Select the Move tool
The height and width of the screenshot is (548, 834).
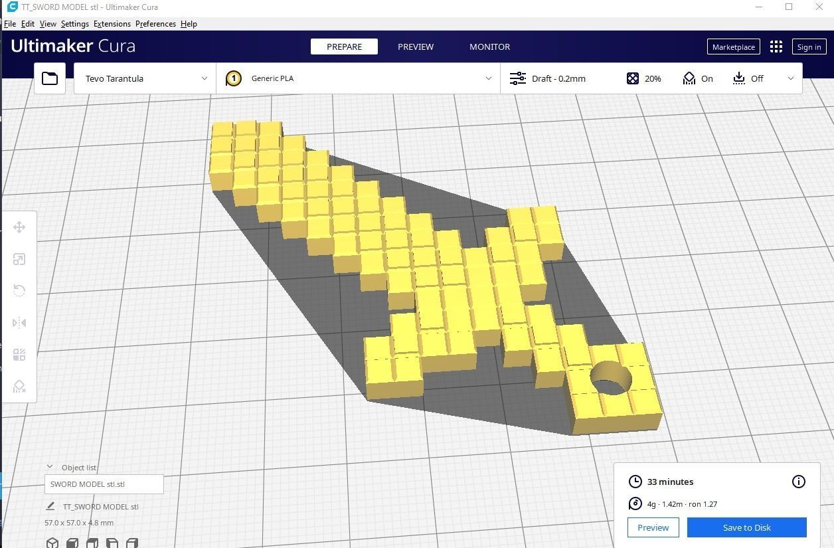pos(19,227)
